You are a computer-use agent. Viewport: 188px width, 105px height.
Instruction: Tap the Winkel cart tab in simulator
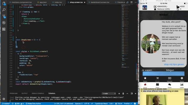click(157, 79)
